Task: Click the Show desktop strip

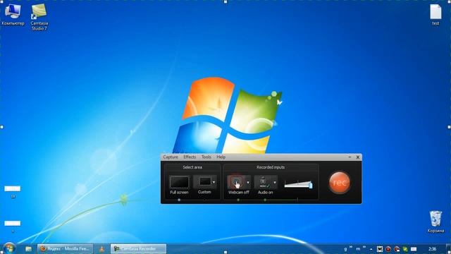Action: [449, 249]
